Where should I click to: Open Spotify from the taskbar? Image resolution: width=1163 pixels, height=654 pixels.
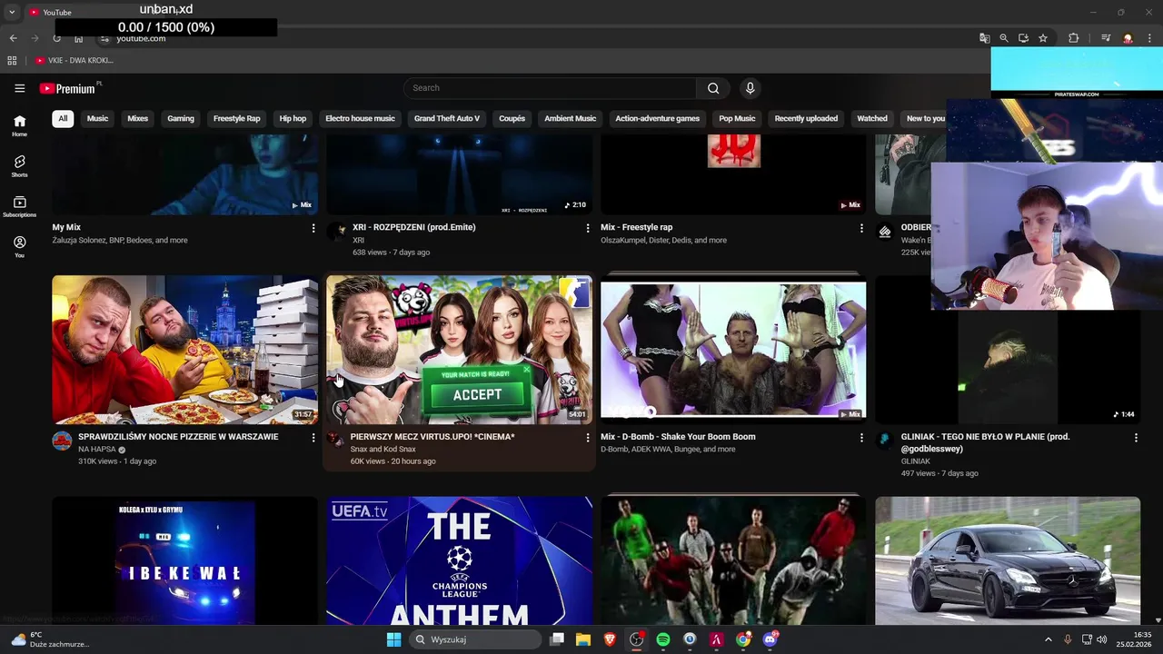click(663, 639)
